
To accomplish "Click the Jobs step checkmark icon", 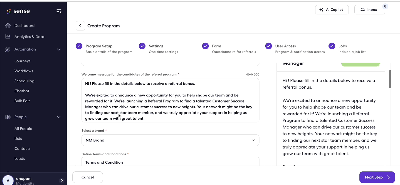I will click(332, 46).
